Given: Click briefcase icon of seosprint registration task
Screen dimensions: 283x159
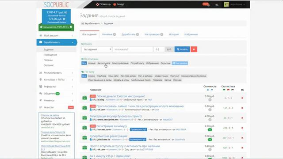Looking at the screenshot, I should tap(84, 118).
